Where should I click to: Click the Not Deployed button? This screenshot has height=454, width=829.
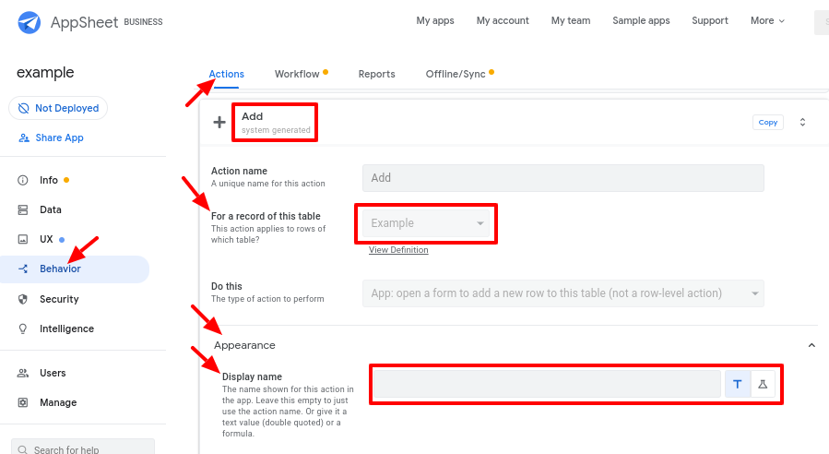58,109
